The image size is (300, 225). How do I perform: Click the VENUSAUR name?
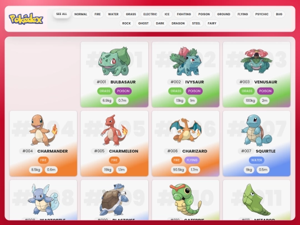[266, 82]
